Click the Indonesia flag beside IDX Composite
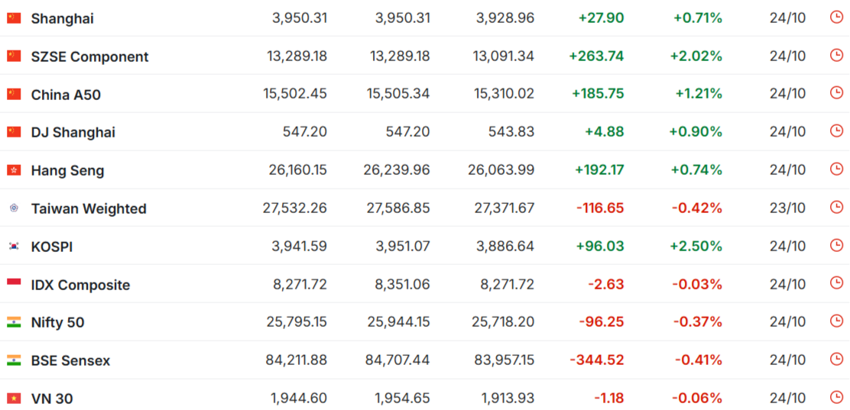 click(x=14, y=284)
